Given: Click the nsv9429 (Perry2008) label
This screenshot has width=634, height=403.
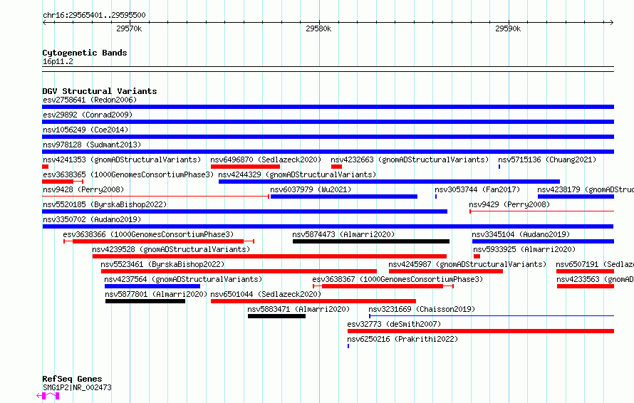Looking at the screenshot, I should click(509, 204).
